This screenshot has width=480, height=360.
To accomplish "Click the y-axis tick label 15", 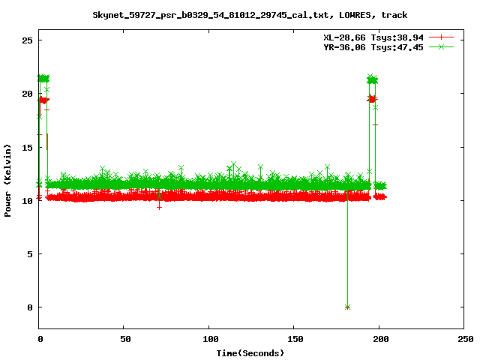I will (28, 147).
